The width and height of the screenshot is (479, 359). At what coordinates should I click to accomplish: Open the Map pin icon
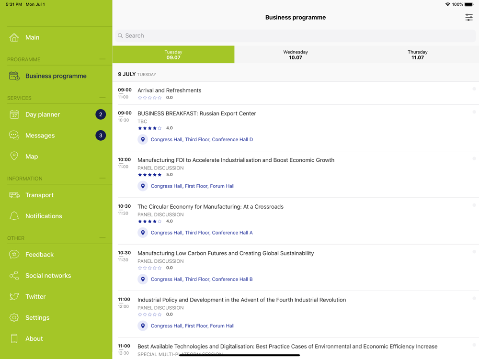pos(14,156)
